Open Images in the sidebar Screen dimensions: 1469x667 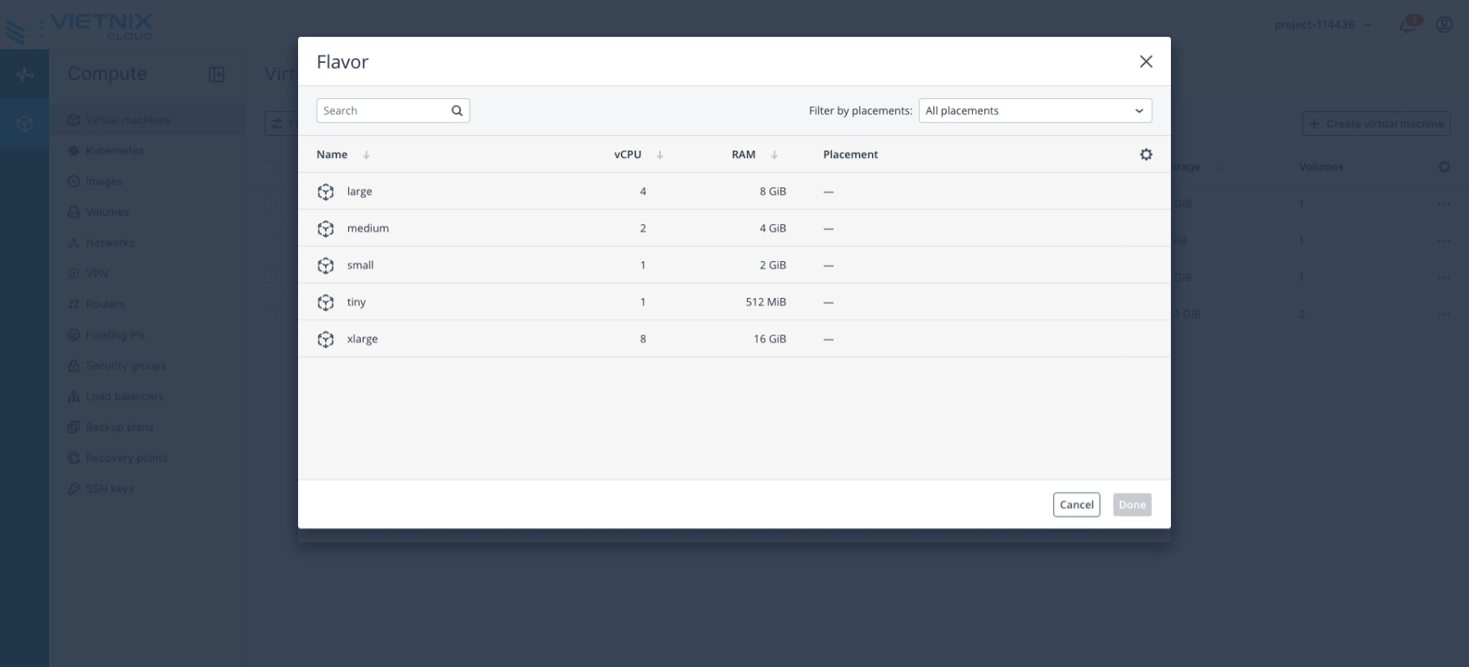click(147, 182)
